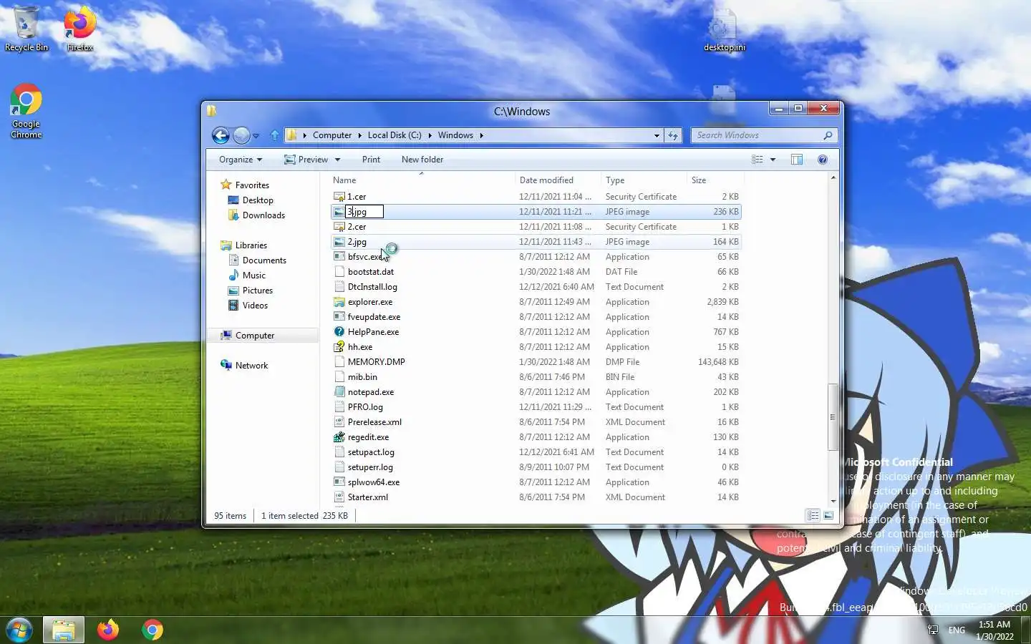The height and width of the screenshot is (644, 1031).
Task: Select the MEMORY.DMP file row
Action: tap(536, 362)
